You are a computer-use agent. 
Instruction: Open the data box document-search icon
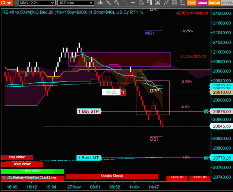coord(141,3)
